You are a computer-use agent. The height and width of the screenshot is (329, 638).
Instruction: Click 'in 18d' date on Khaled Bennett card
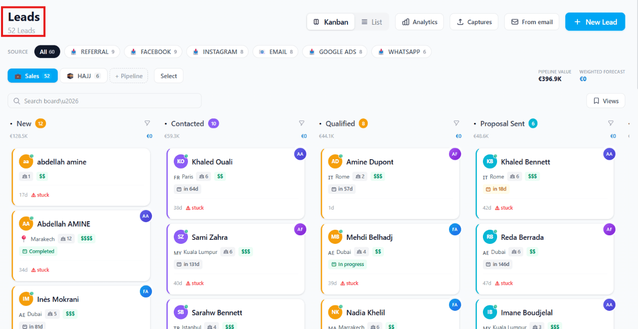(497, 189)
